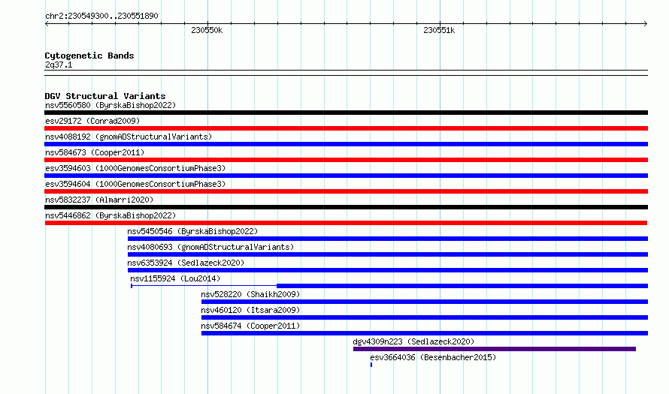The height and width of the screenshot is (394, 669).
Task: Click the right arrowhead of the ruler
Action: [x=646, y=24]
